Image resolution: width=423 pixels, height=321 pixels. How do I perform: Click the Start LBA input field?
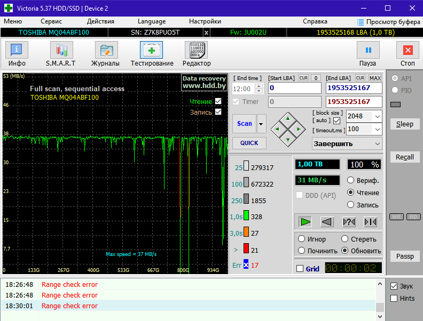pyautogui.click(x=294, y=88)
